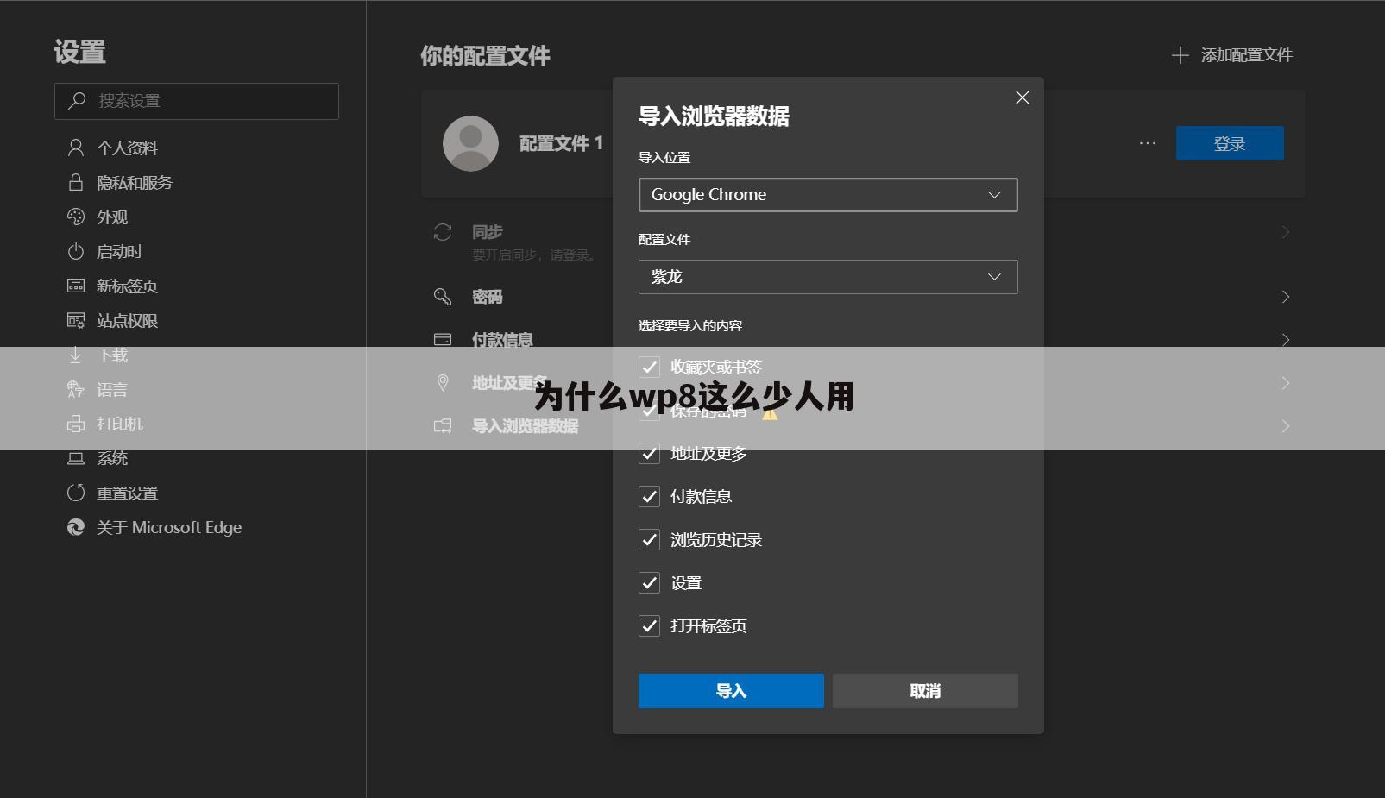Expand the 同步 row chevron
Screen dimensions: 1385x798
(1286, 232)
